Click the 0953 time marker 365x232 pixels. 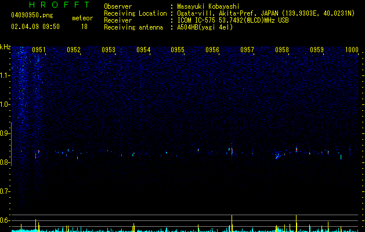tap(109, 49)
